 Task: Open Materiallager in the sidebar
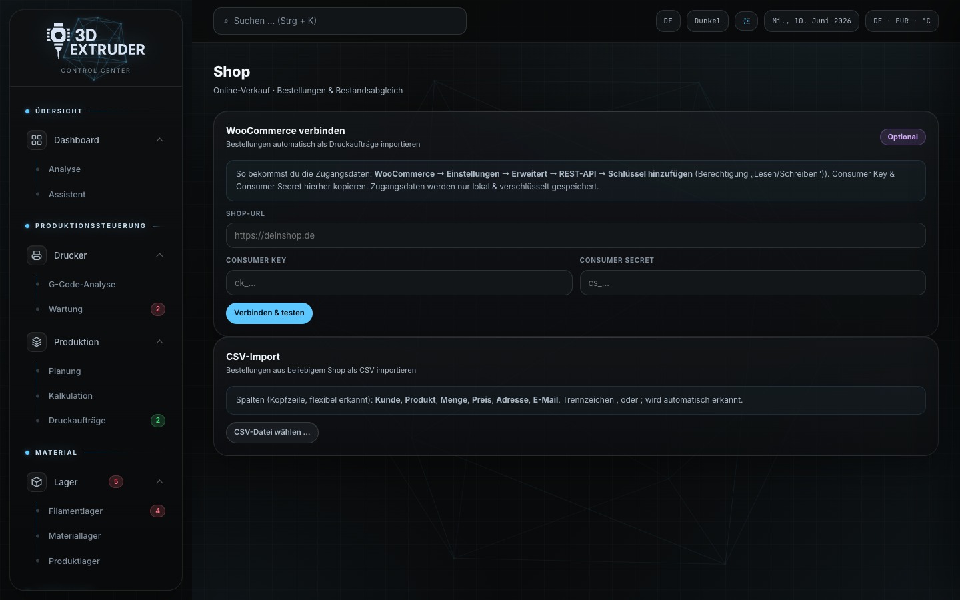[x=75, y=536]
